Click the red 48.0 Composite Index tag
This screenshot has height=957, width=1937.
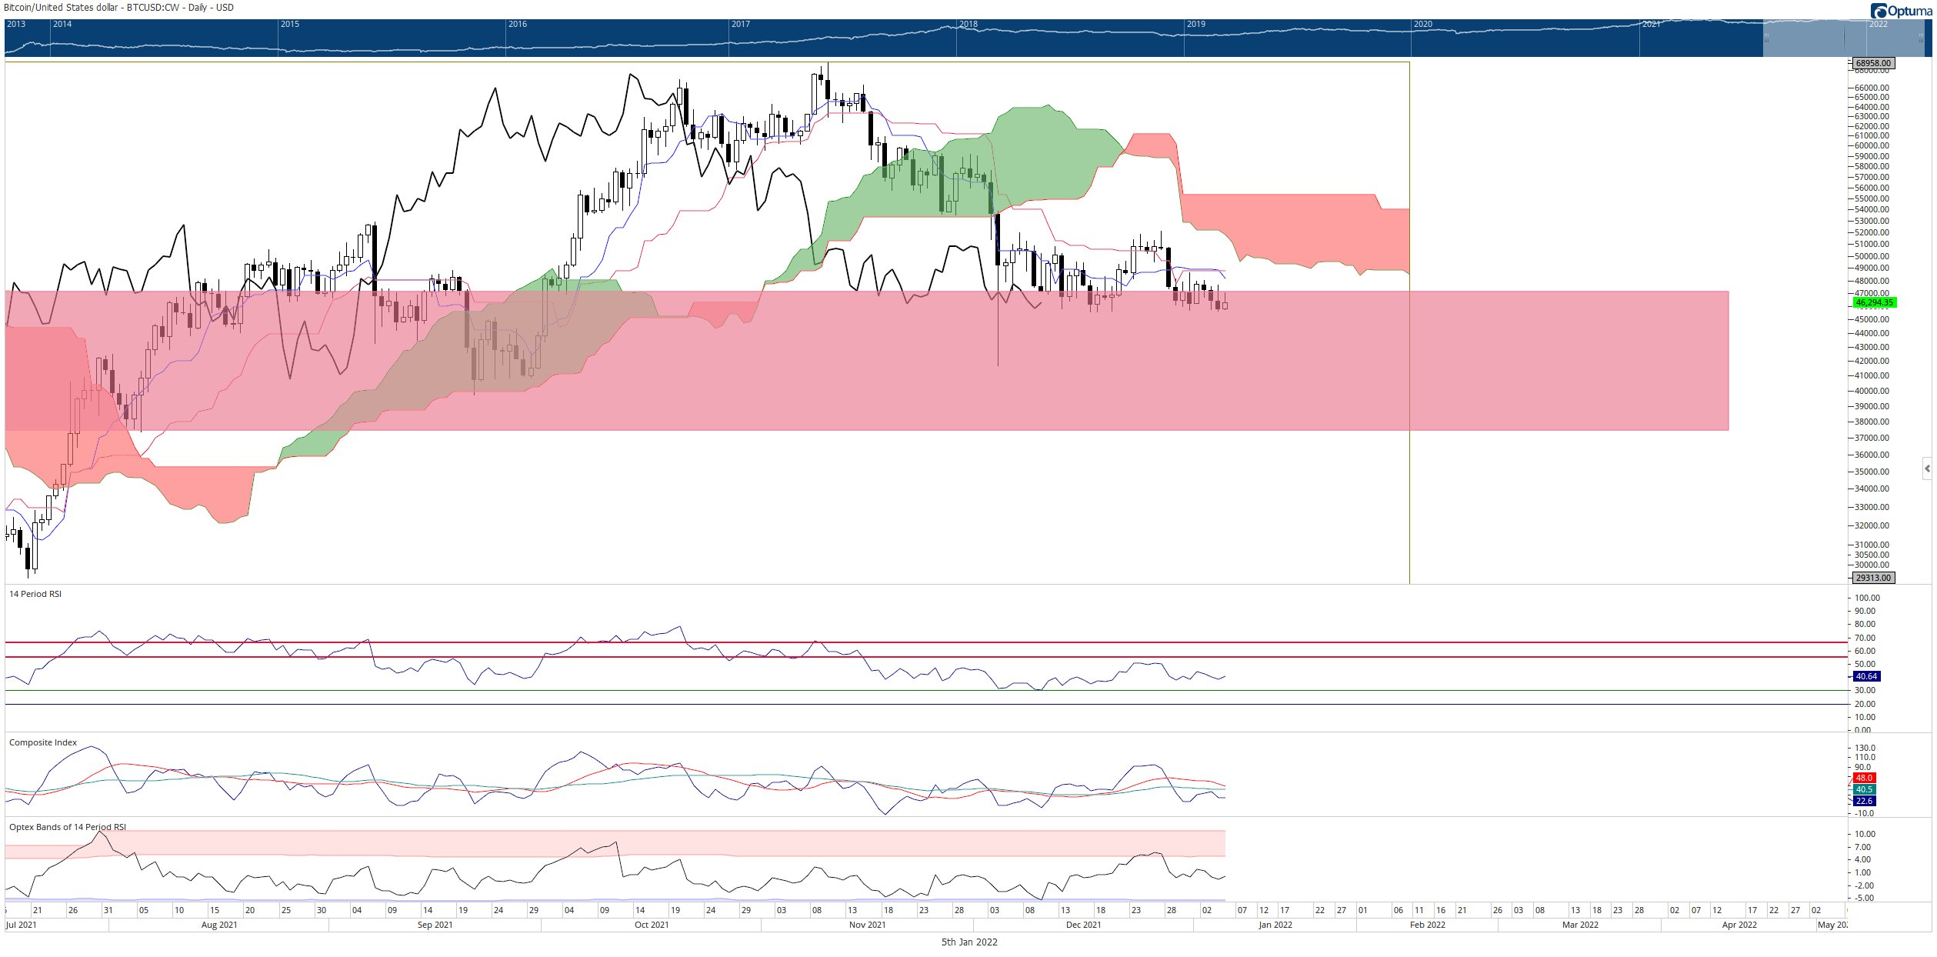[x=1864, y=778]
